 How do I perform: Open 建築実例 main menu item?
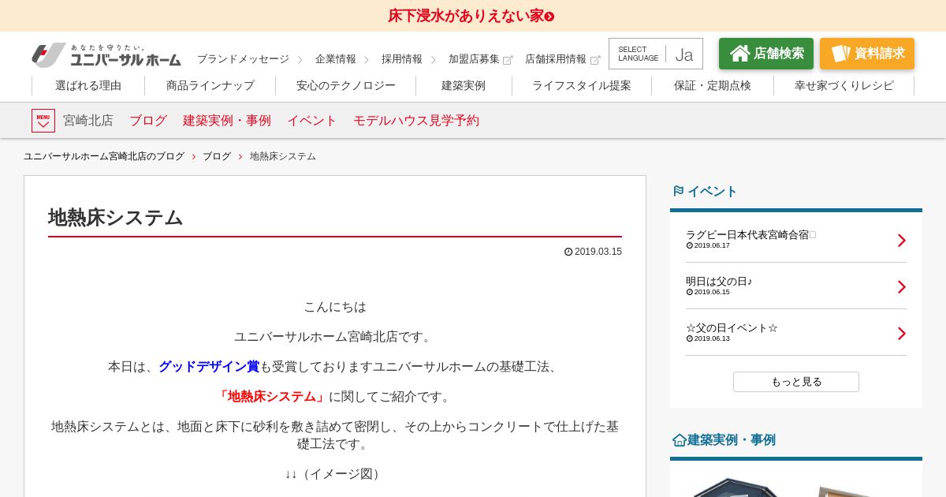pyautogui.click(x=464, y=85)
